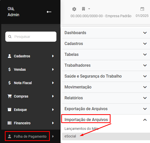
Task: Open the calendar period icon
Action: [142, 9]
